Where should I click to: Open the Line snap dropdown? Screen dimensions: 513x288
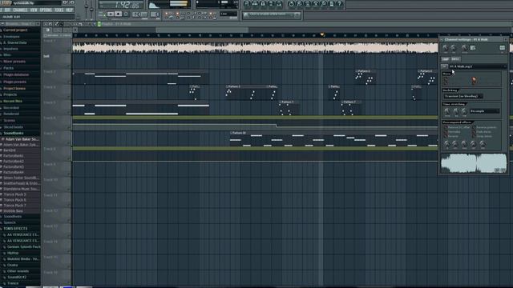[228, 14]
